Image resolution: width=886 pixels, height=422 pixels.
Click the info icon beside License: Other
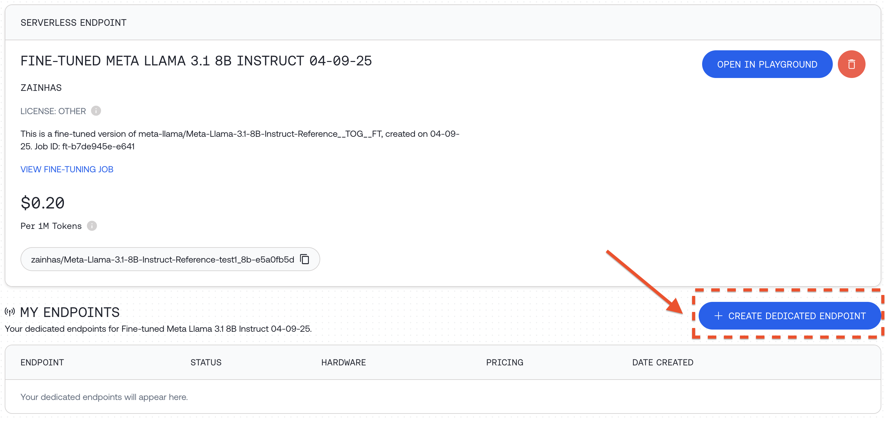point(96,111)
